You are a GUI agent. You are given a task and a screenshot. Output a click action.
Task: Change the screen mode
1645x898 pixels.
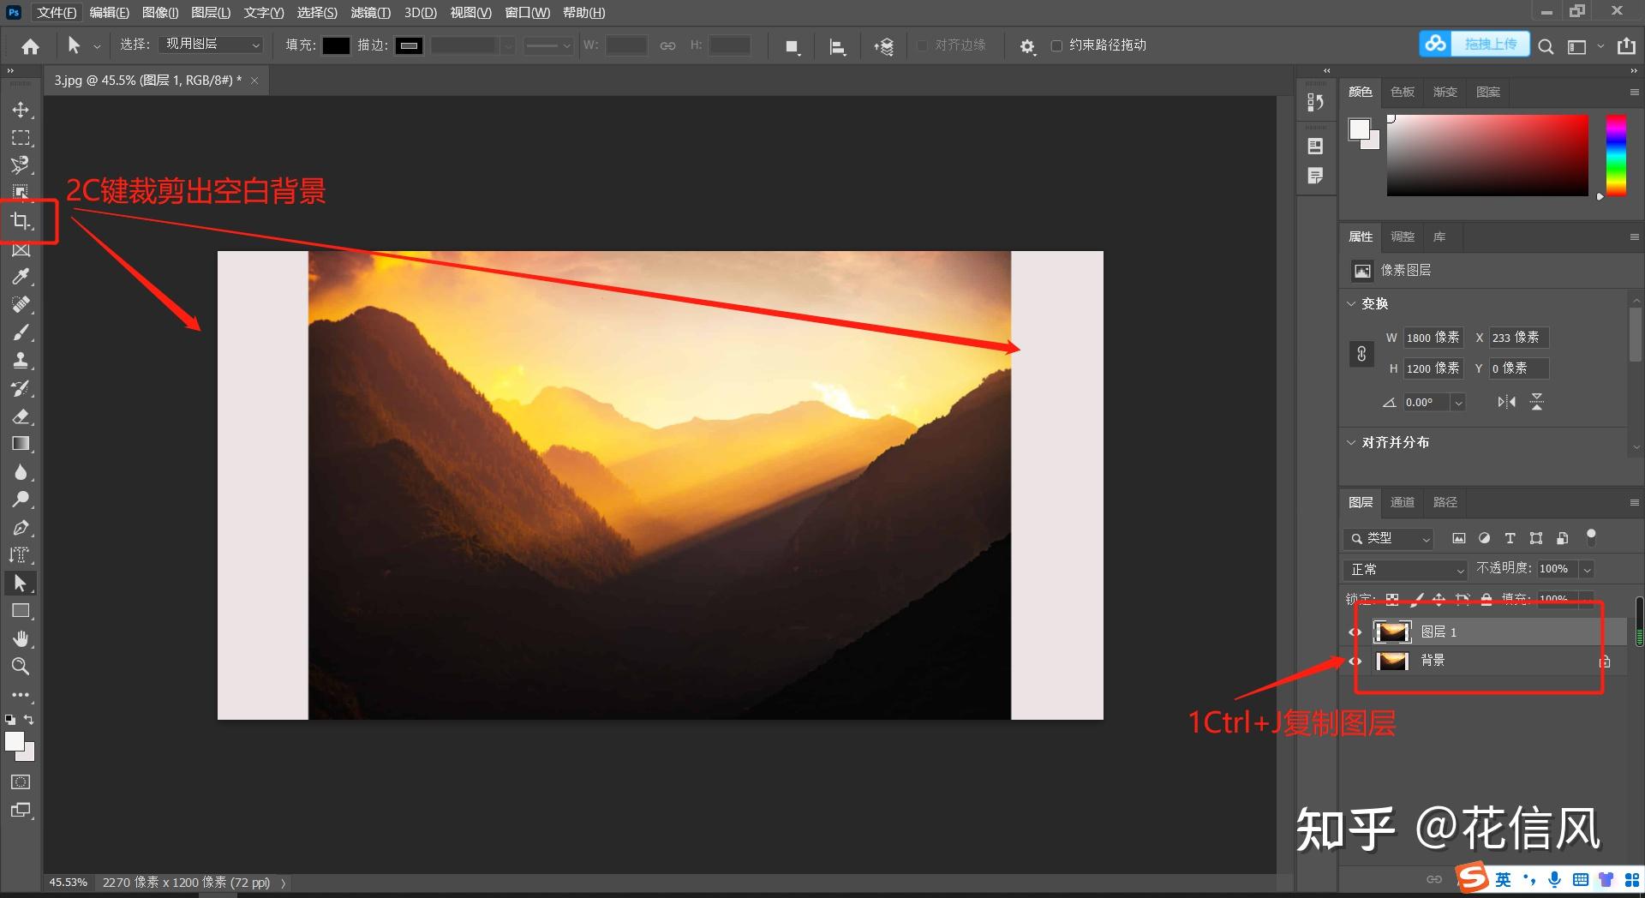pos(21,810)
